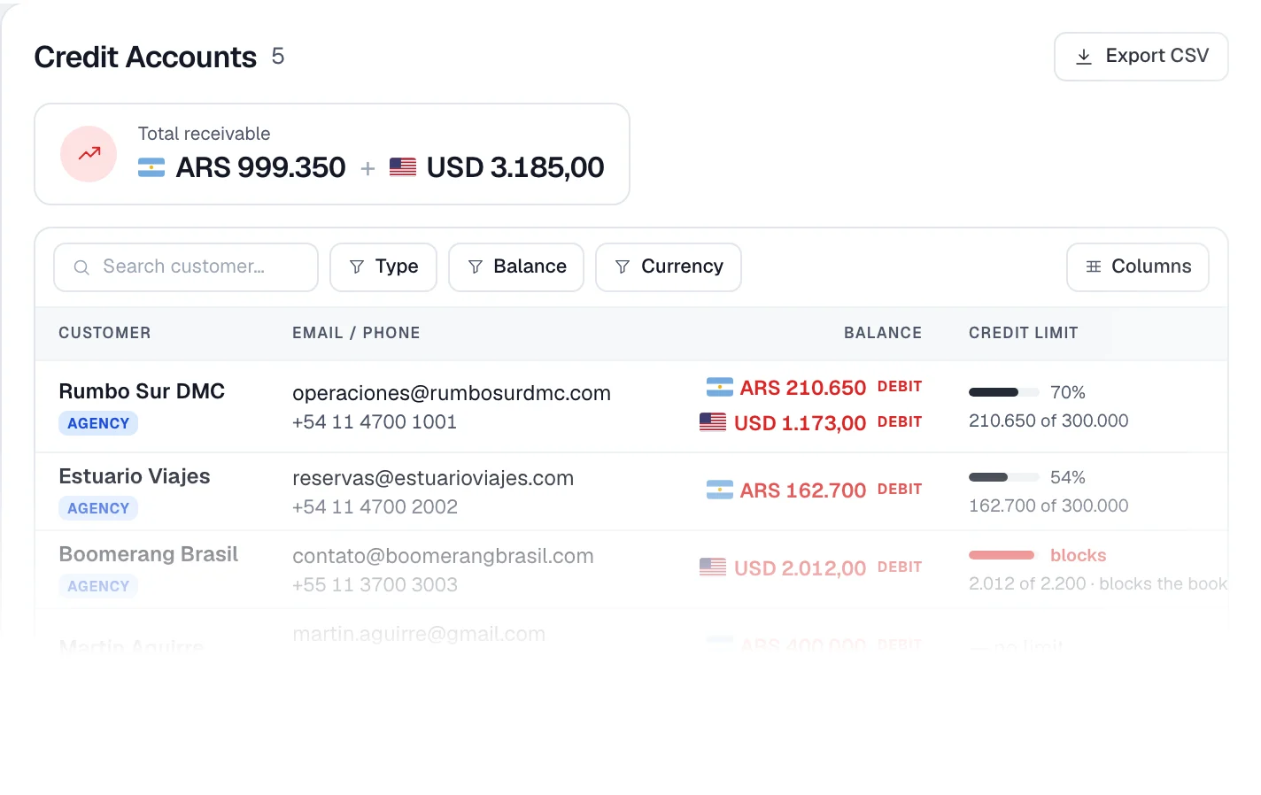
Task: Sort by the BALANCE column header
Action: tap(883, 333)
